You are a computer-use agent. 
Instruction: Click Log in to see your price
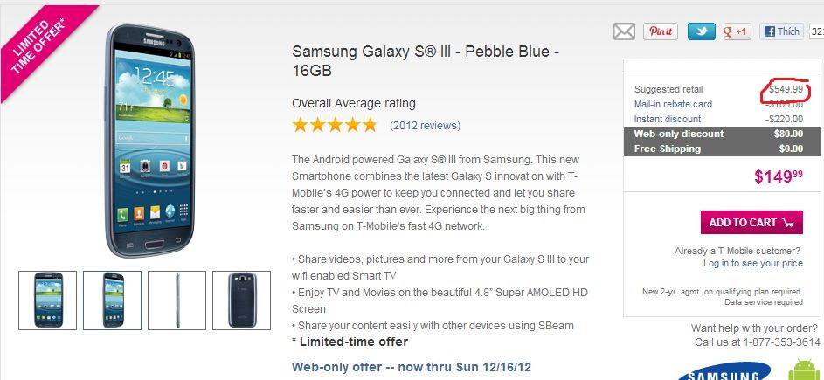click(752, 263)
